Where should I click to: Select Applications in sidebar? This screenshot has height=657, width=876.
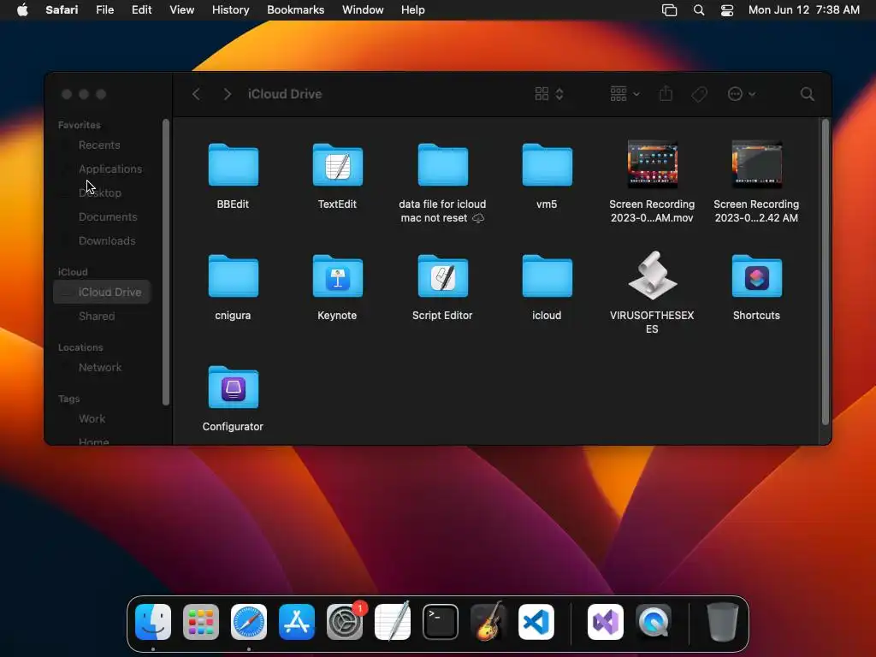(110, 169)
